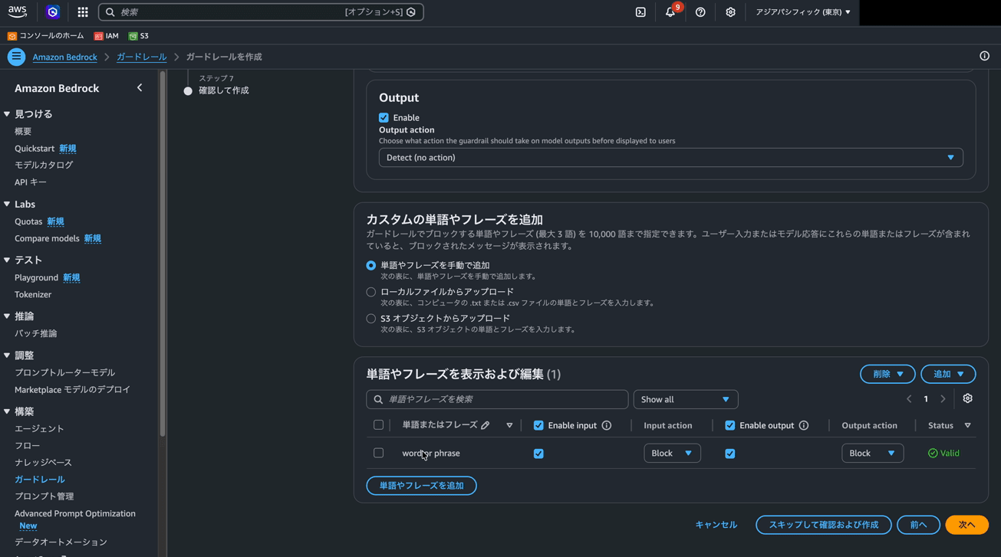The image size is (1001, 557).
Task: Focus the 単語やフレーズを検索 search field
Action: coord(497,399)
